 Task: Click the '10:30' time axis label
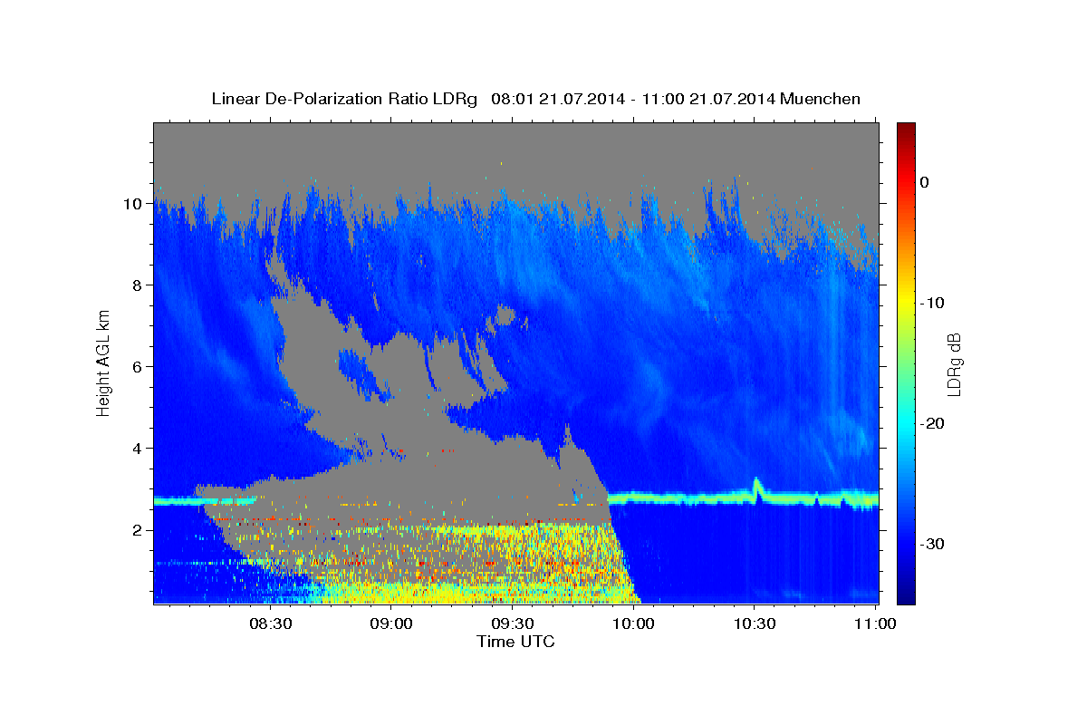[x=755, y=623]
